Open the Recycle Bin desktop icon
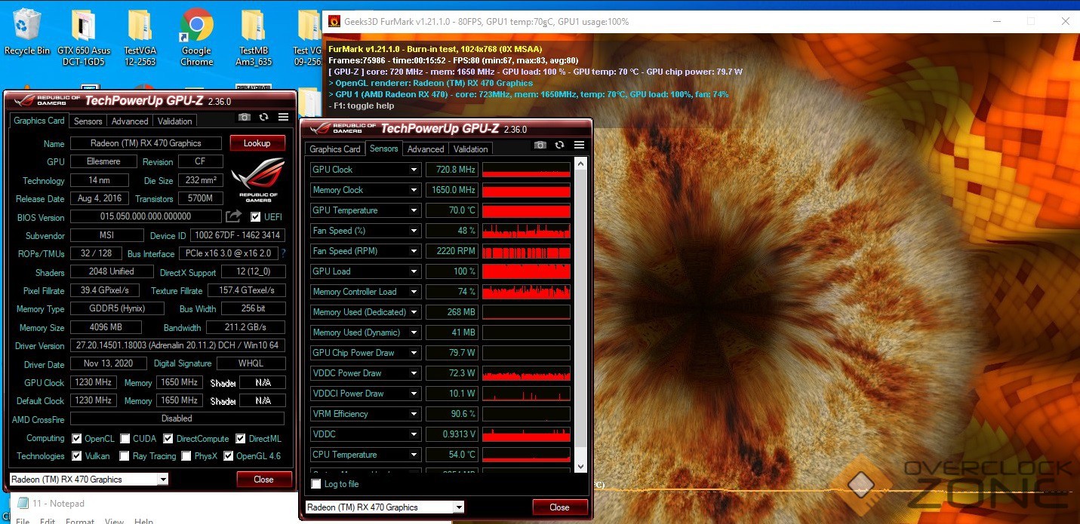The image size is (1080, 524). tap(27, 32)
